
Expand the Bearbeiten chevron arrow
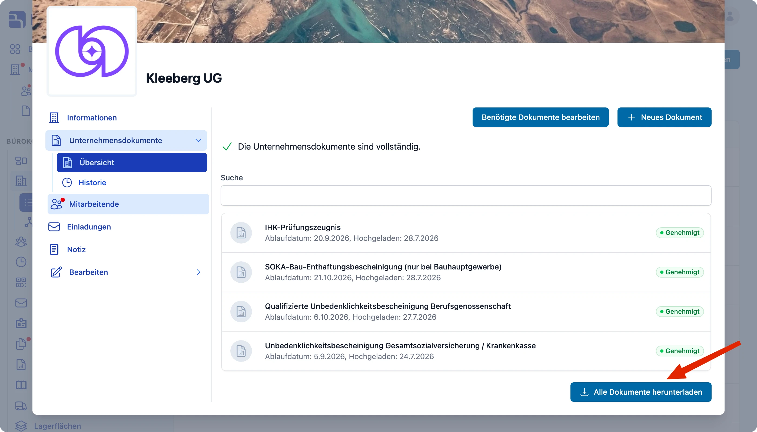click(198, 272)
